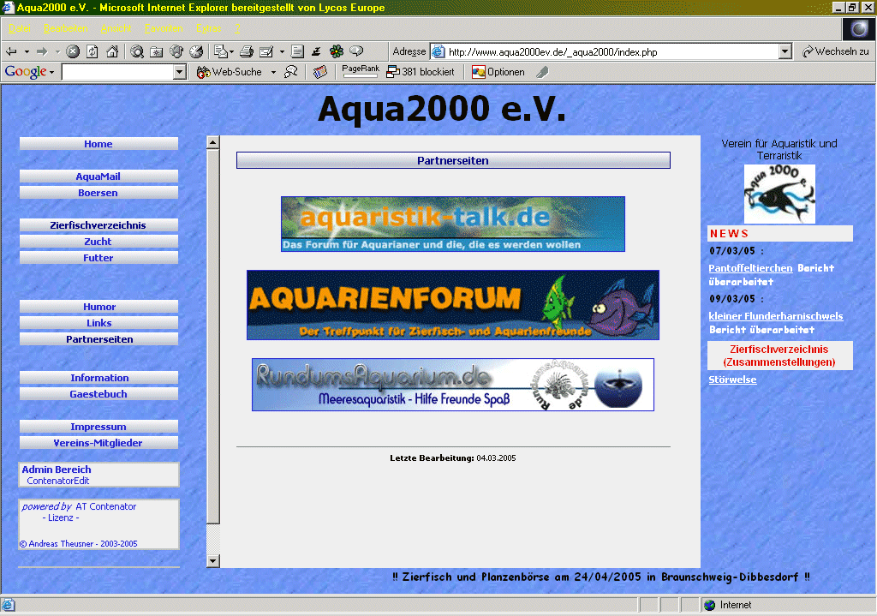This screenshot has width=877, height=616.
Task: Print the page with printer icon
Action: pyautogui.click(x=247, y=52)
